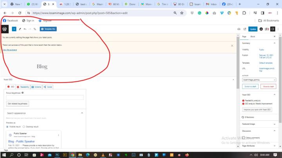Open the Author dropdown
282x158 pixels.
point(259,80)
